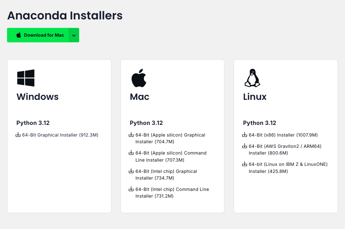Viewport: 345px width, 229px height.
Task: Click the Anaconda Installers page heading
Action: click(65, 16)
